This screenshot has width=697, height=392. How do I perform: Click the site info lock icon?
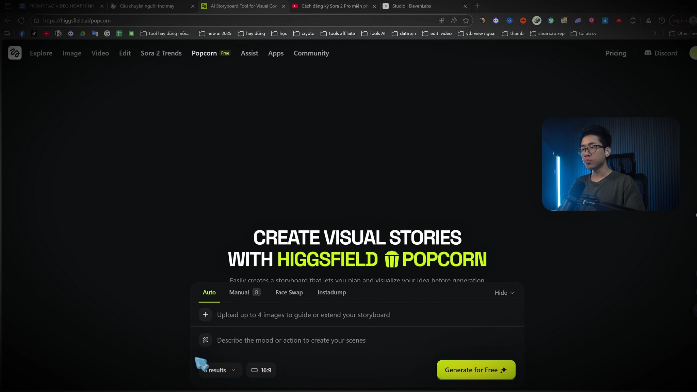(x=36, y=20)
